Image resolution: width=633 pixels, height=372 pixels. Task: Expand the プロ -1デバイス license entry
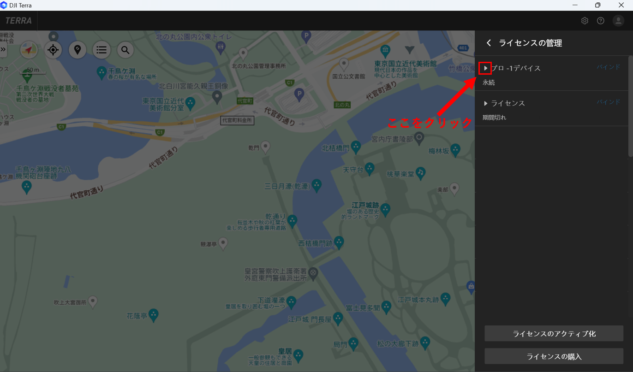point(485,68)
